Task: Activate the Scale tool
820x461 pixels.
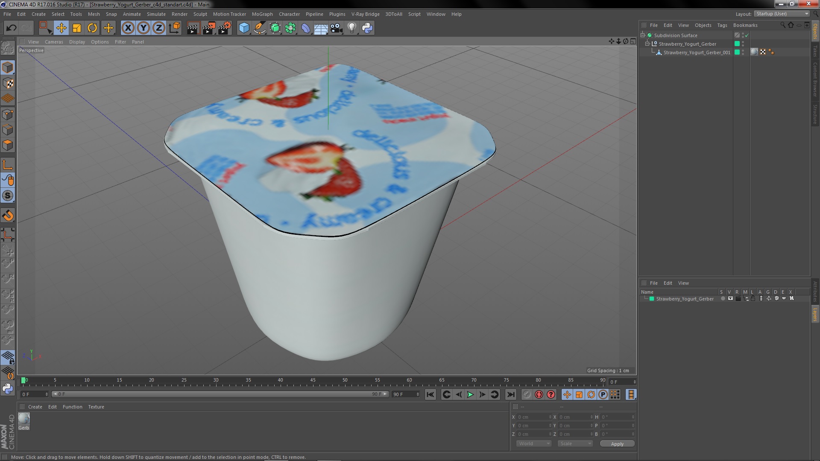Action: pos(77,28)
